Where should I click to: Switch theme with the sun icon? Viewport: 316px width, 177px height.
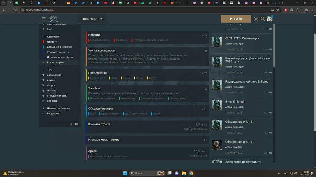(256, 19)
